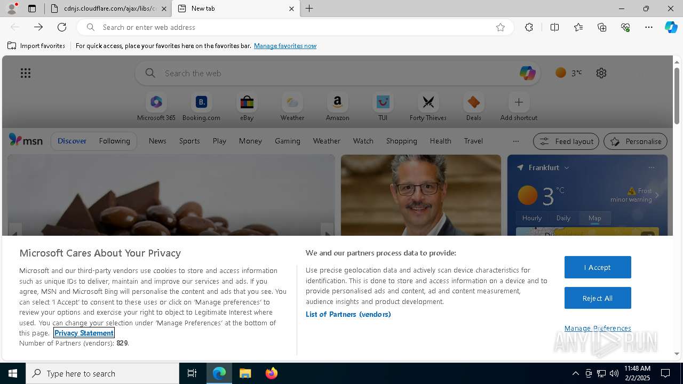Open the Extensions icon

tap(529, 27)
